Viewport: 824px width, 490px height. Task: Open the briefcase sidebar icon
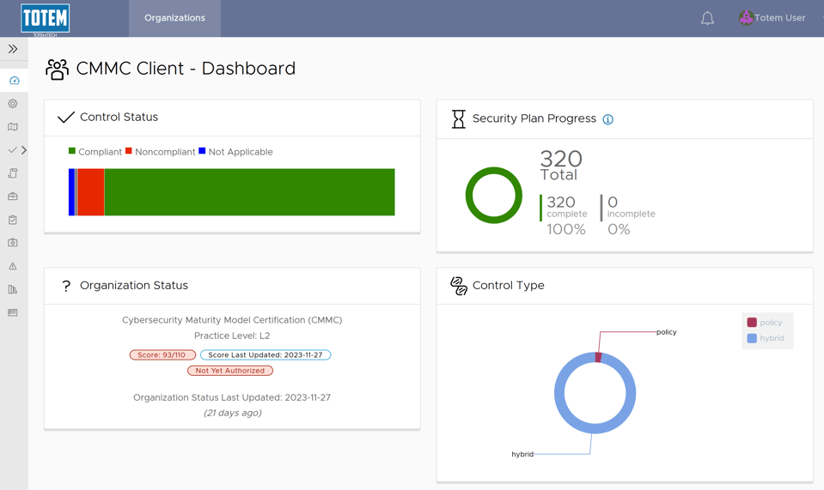coord(13,197)
